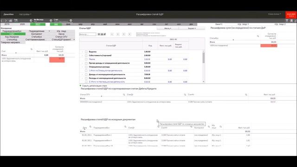
Task: Click the red date box at top right
Action: pyautogui.click(x=291, y=14)
